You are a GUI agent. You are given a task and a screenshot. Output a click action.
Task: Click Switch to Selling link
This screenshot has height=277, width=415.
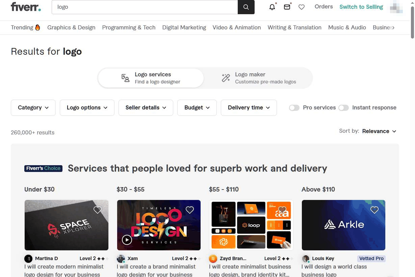[361, 7]
